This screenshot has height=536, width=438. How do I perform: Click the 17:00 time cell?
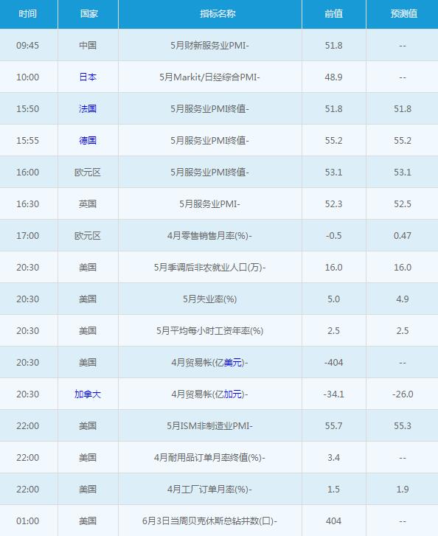coord(28,235)
